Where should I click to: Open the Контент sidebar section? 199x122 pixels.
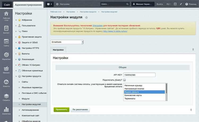coord(6,30)
